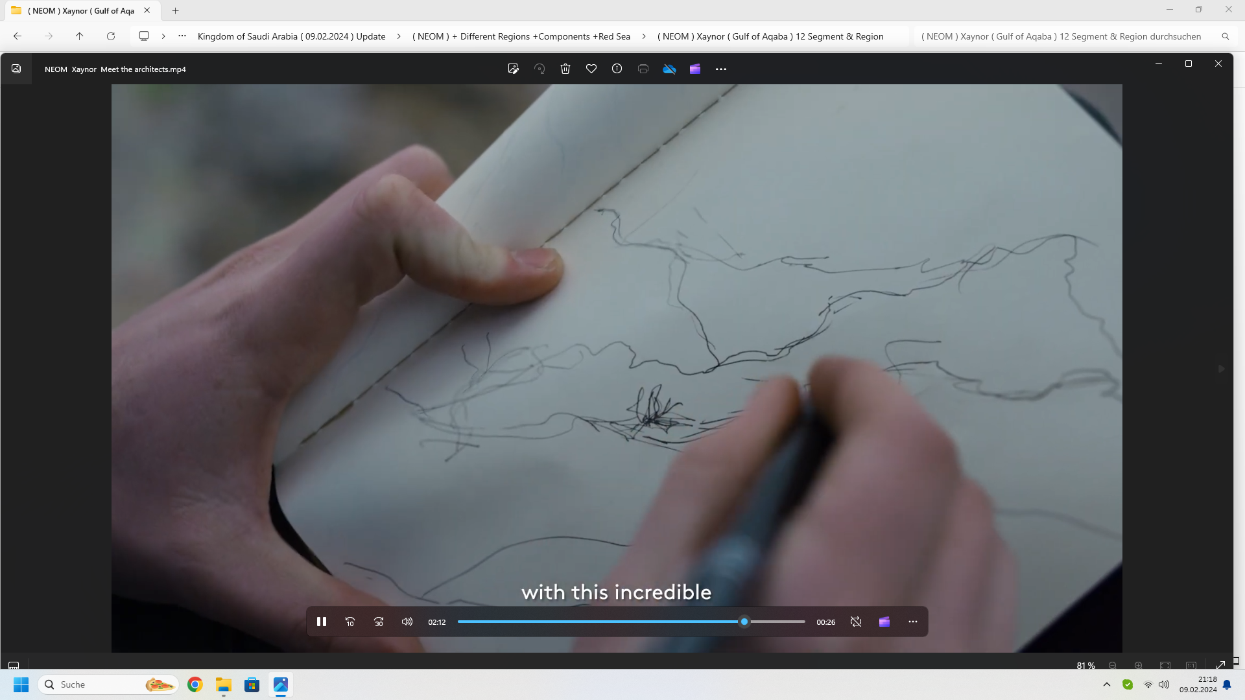This screenshot has width=1245, height=700.
Task: Skip back 10 seconds
Action: [350, 622]
